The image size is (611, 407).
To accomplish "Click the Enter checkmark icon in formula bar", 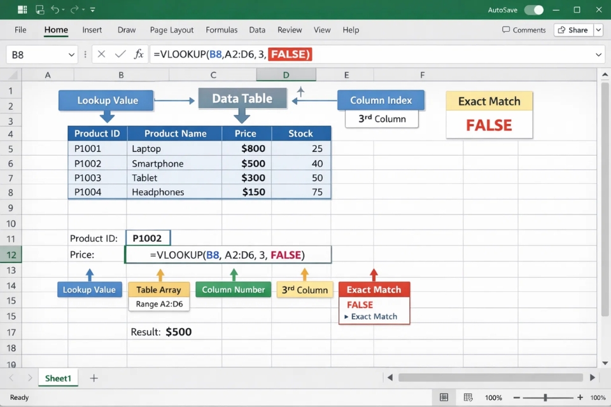I will 120,54.
